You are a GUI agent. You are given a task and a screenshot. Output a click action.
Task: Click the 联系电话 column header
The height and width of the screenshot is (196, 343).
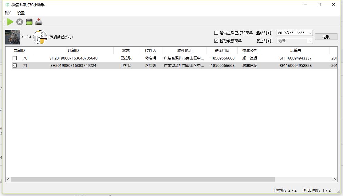pyautogui.click(x=222, y=50)
